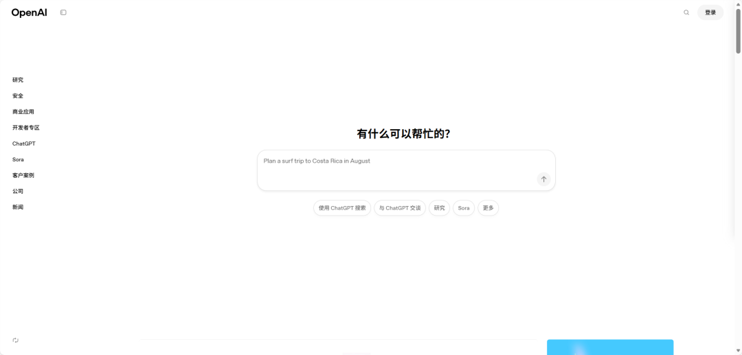Open the 开发者专区 sidebar item

coord(26,128)
